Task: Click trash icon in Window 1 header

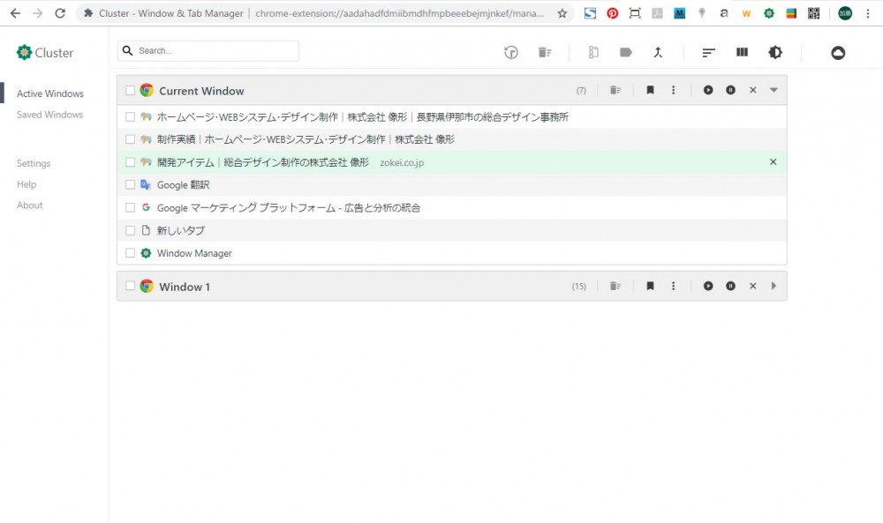Action: click(x=615, y=287)
